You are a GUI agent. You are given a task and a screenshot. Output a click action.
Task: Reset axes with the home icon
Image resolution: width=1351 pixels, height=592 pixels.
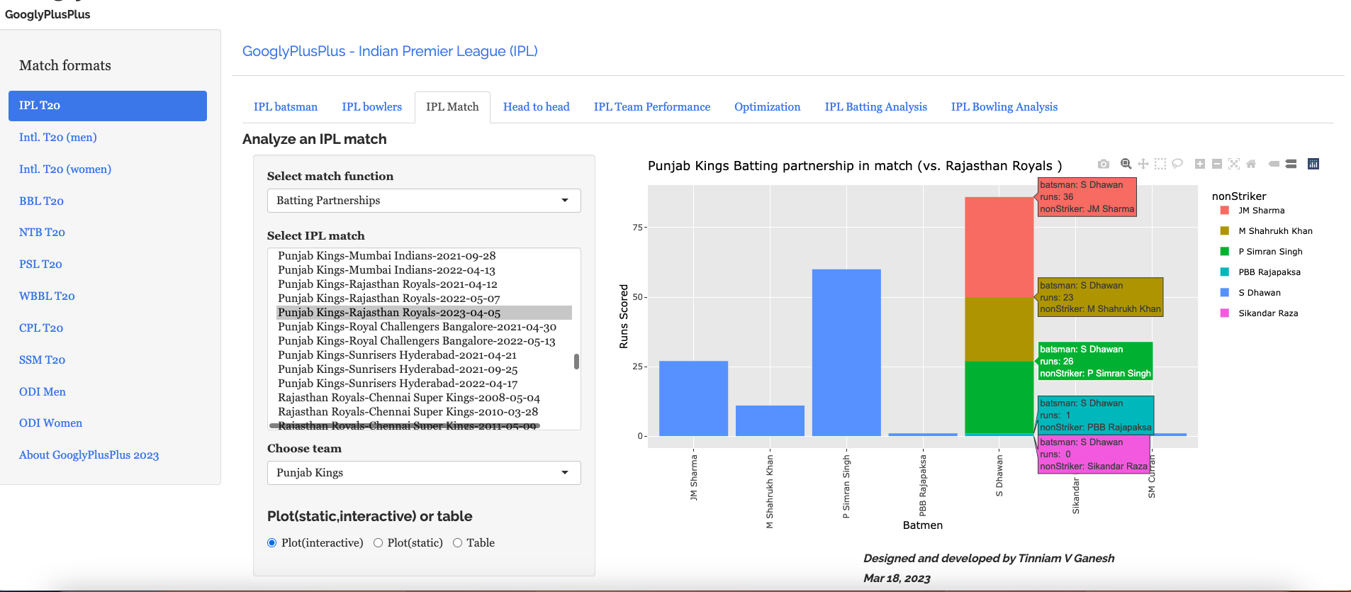click(1251, 164)
